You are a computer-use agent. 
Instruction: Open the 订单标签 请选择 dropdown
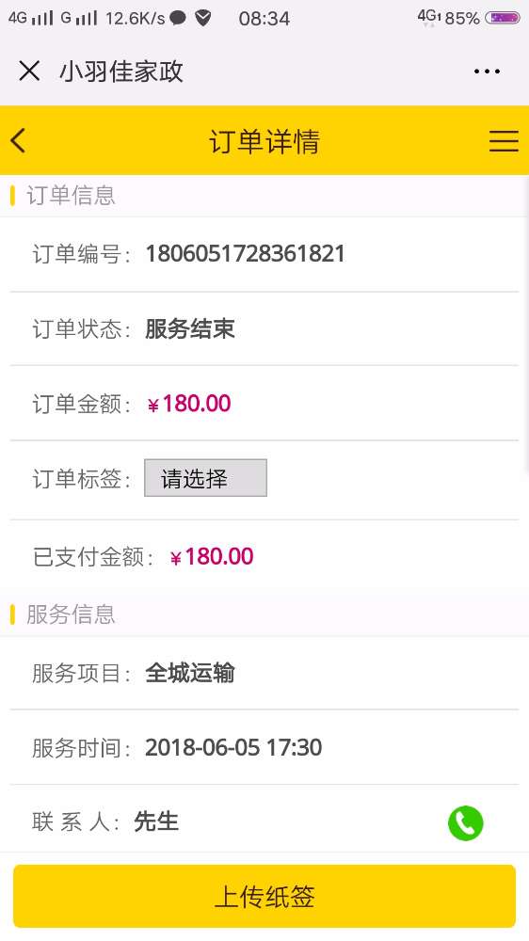[205, 478]
